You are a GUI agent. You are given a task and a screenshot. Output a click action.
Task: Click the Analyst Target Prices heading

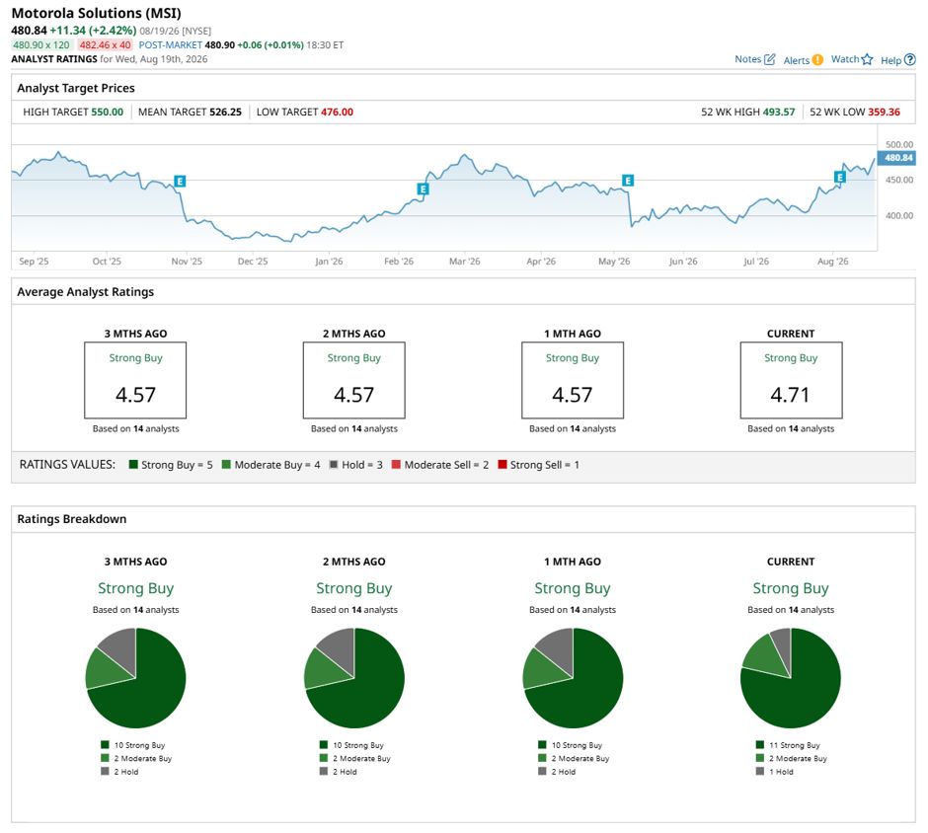(76, 88)
